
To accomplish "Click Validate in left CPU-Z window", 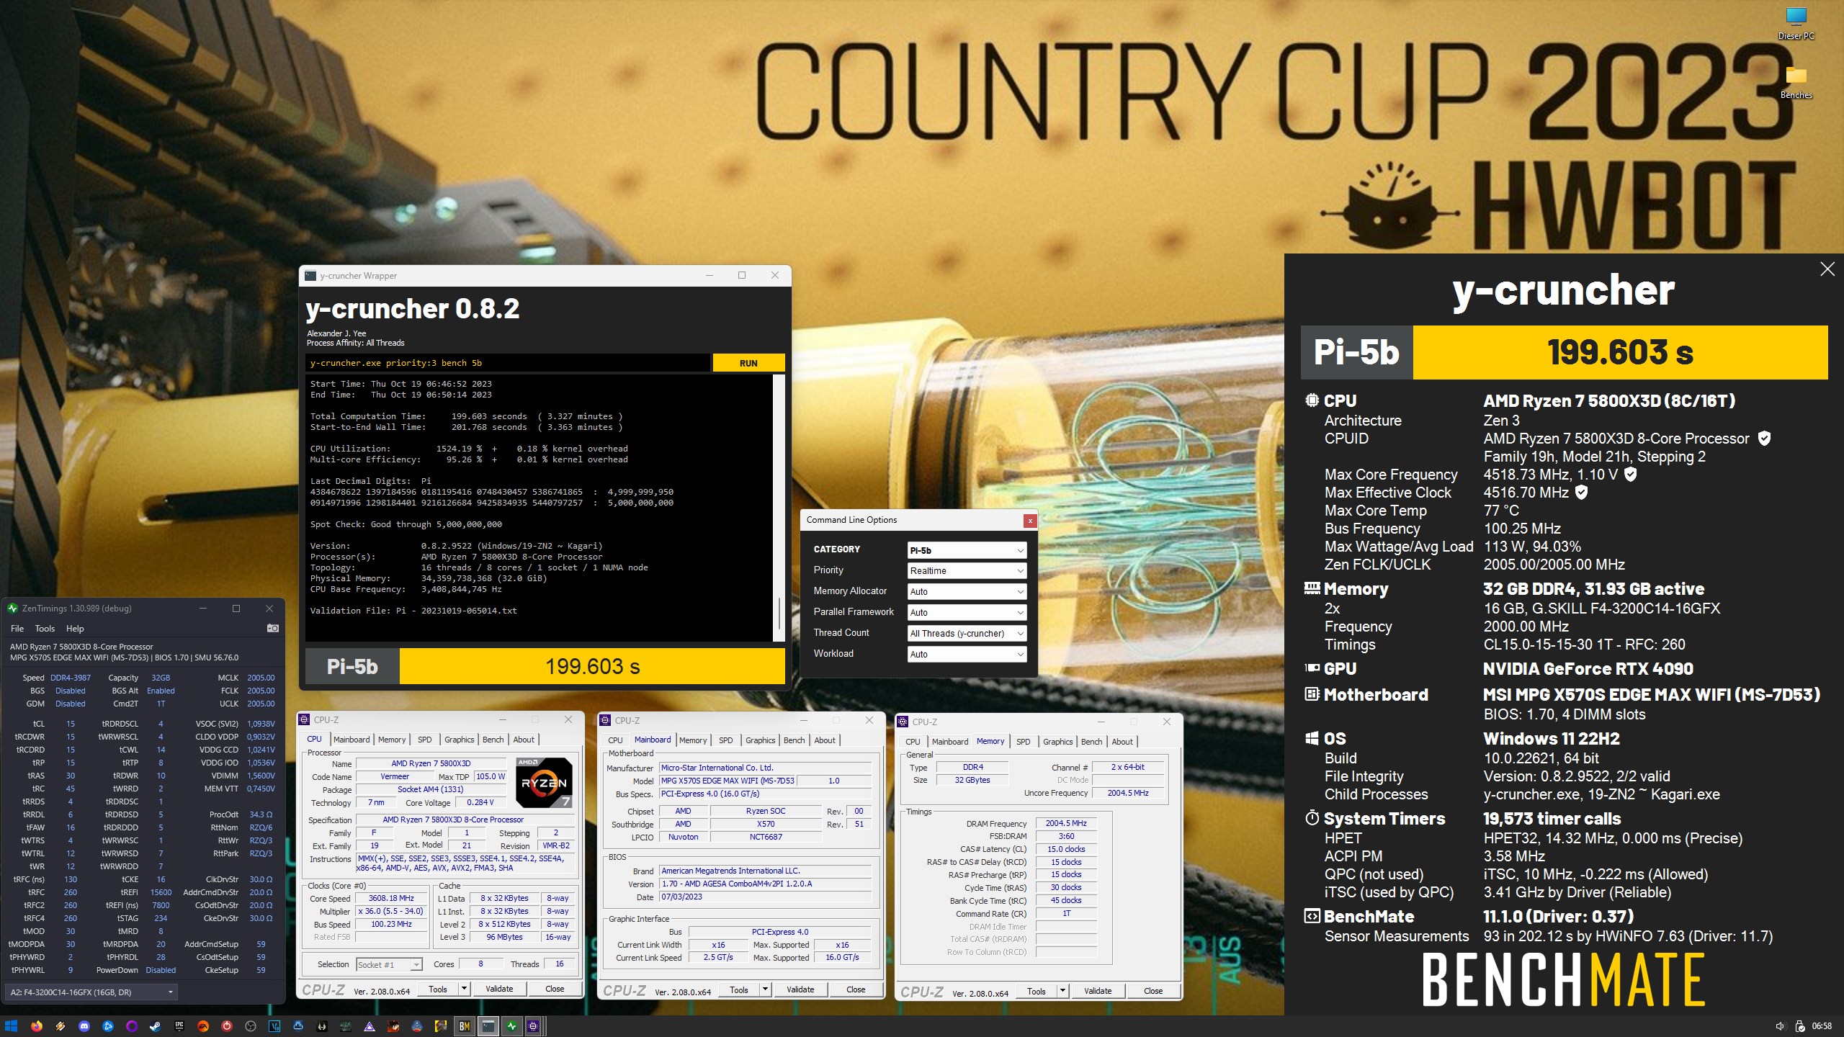I will click(499, 989).
